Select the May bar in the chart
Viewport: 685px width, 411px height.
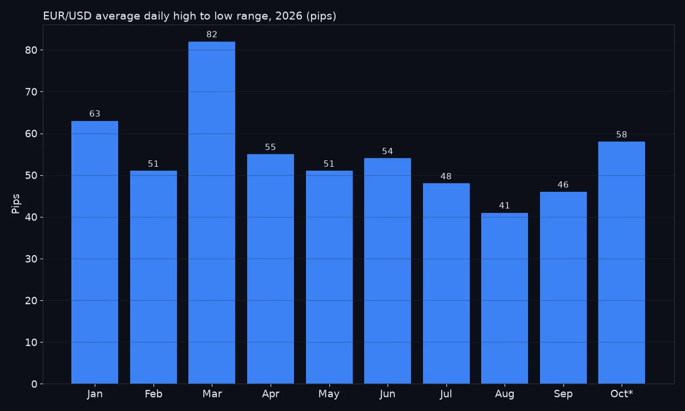329,277
